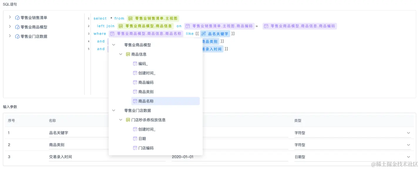Pick 门店编码 field in popup
The width and height of the screenshot is (420, 169).
[165, 148]
